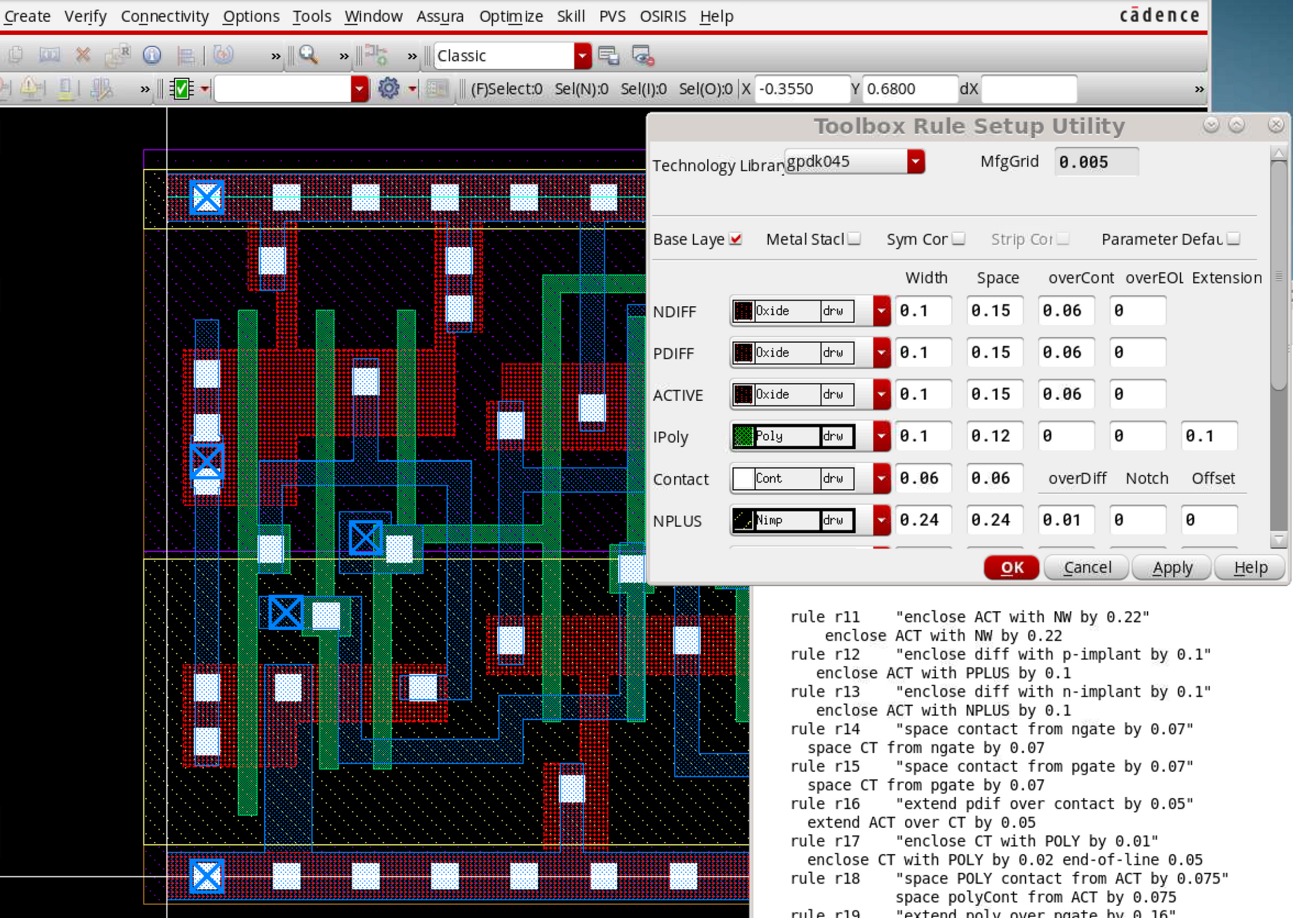The height and width of the screenshot is (918, 1293).
Task: Enable the Metal Stack checkbox
Action: 853,238
